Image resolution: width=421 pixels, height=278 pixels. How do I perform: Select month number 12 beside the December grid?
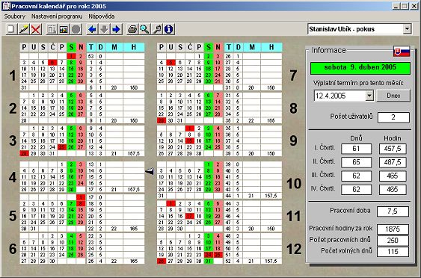[x=294, y=249]
